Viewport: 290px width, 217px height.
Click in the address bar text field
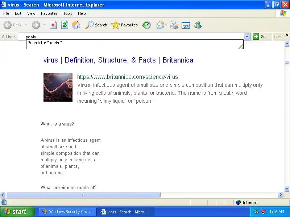pyautogui.click(x=131, y=37)
